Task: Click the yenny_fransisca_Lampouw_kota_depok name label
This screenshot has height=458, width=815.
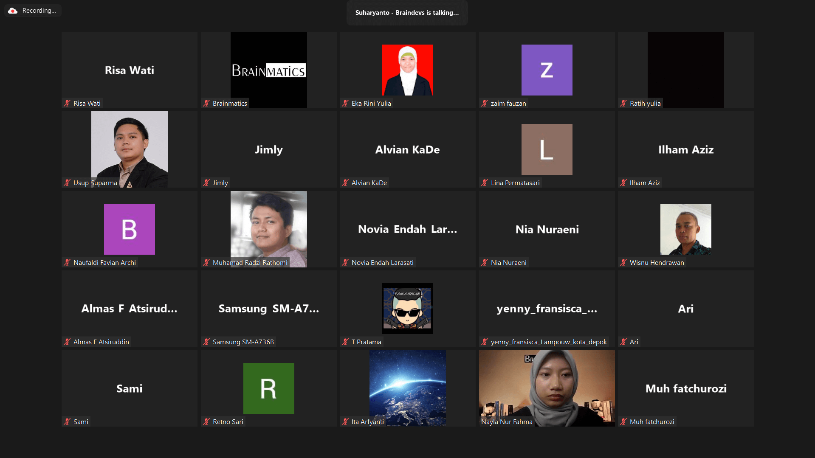Action: [x=549, y=342]
